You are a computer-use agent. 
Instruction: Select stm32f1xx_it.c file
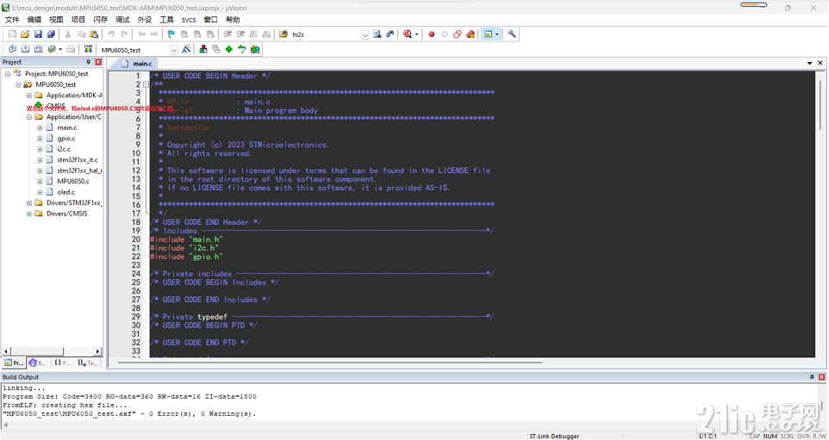[78, 159]
